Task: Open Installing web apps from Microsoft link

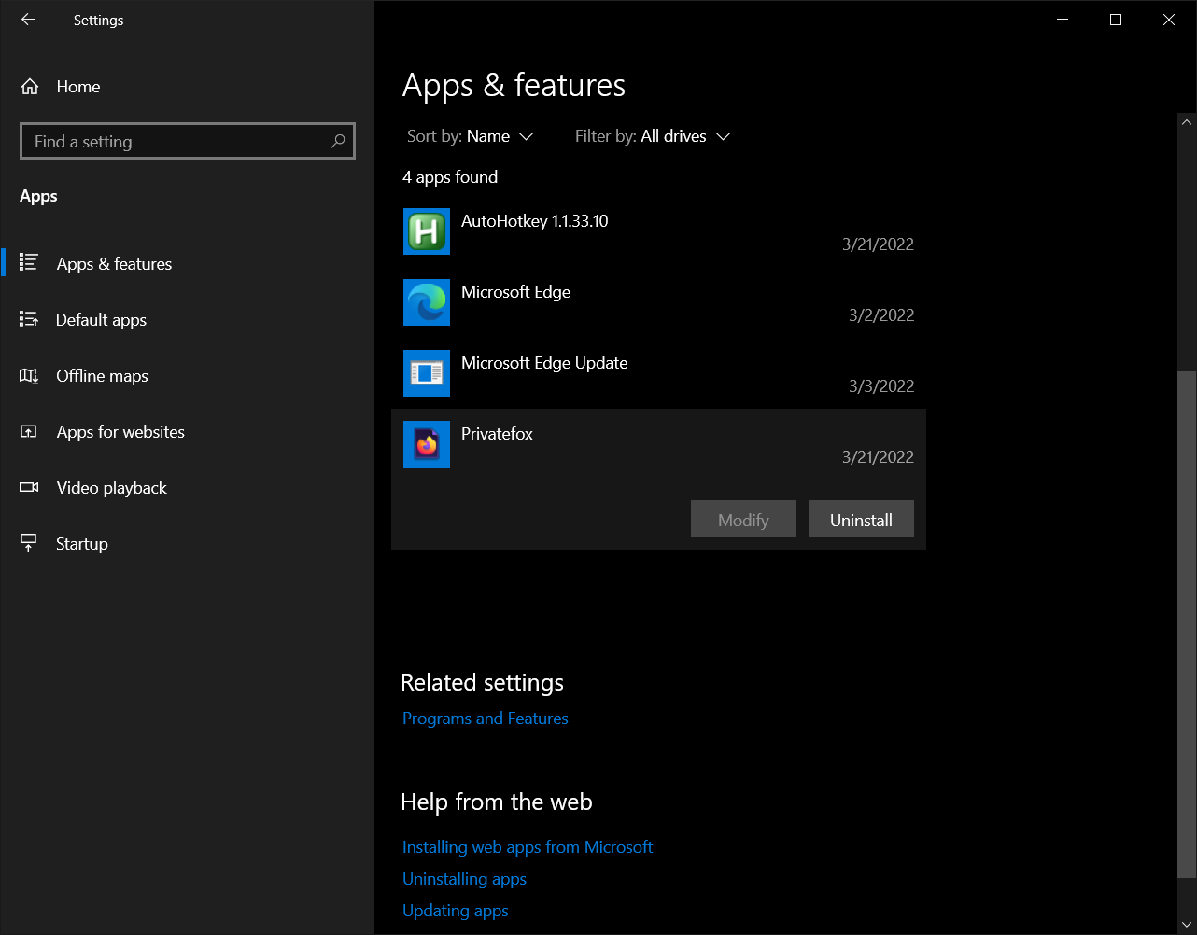Action: point(528,847)
